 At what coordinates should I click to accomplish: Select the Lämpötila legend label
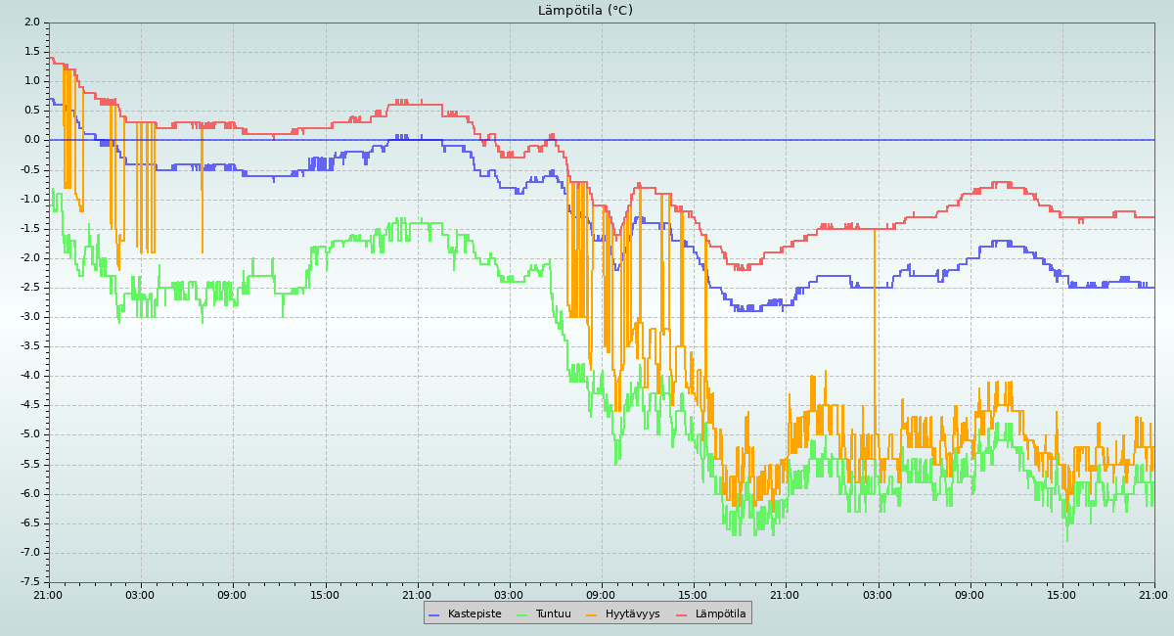[x=720, y=614]
